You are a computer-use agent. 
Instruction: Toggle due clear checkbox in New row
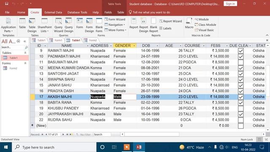tap(241, 126)
